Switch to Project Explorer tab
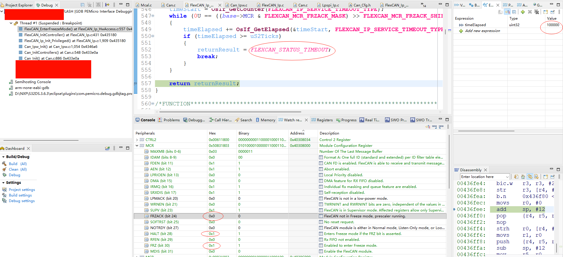The image size is (563, 257). pyautogui.click(x=16, y=5)
